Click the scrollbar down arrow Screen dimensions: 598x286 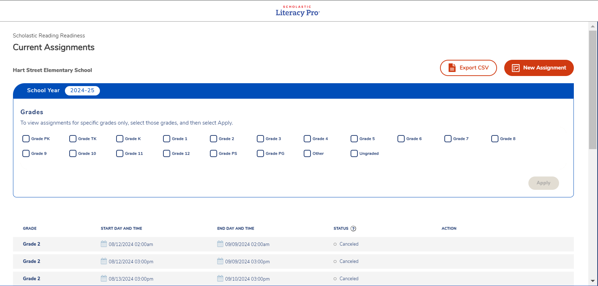point(593,281)
